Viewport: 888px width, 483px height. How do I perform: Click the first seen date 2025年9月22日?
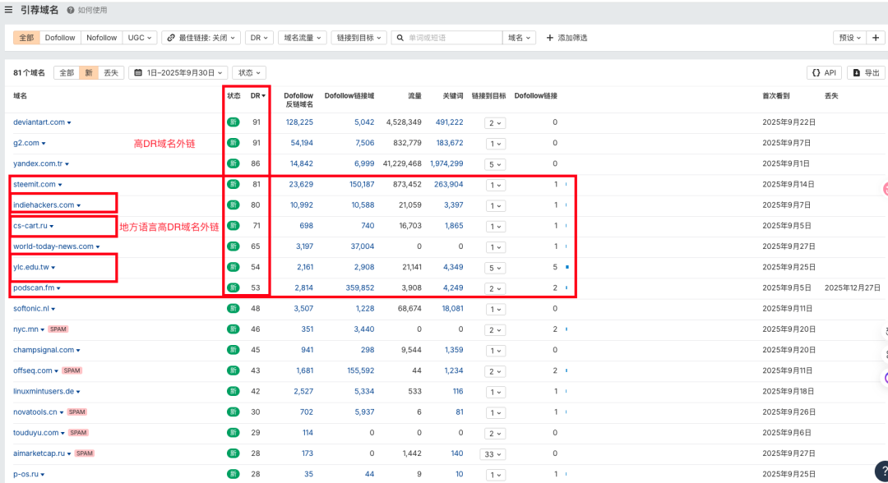(x=789, y=122)
